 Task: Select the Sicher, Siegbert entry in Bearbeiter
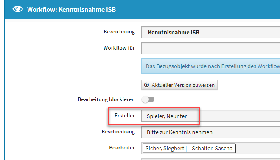click(x=165, y=149)
